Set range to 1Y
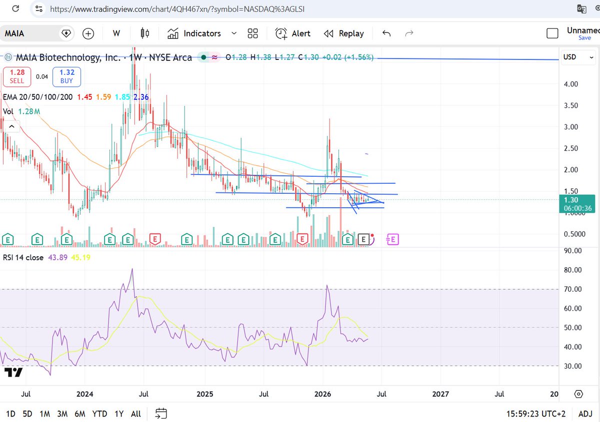 [119, 414]
